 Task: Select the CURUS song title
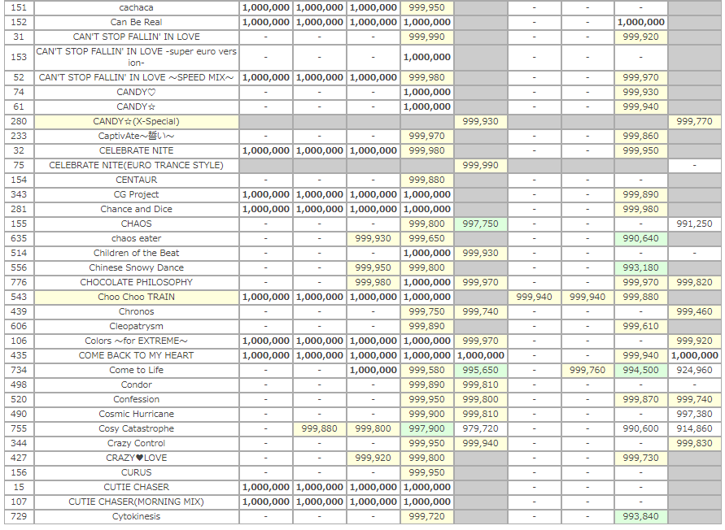(x=137, y=473)
